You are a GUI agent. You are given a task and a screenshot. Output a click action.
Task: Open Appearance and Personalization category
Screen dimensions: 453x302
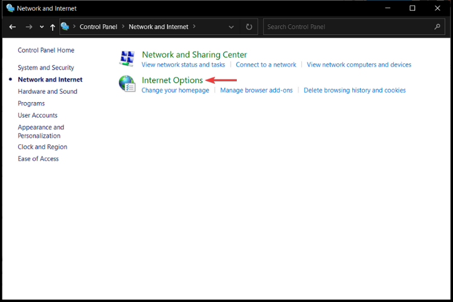point(41,132)
